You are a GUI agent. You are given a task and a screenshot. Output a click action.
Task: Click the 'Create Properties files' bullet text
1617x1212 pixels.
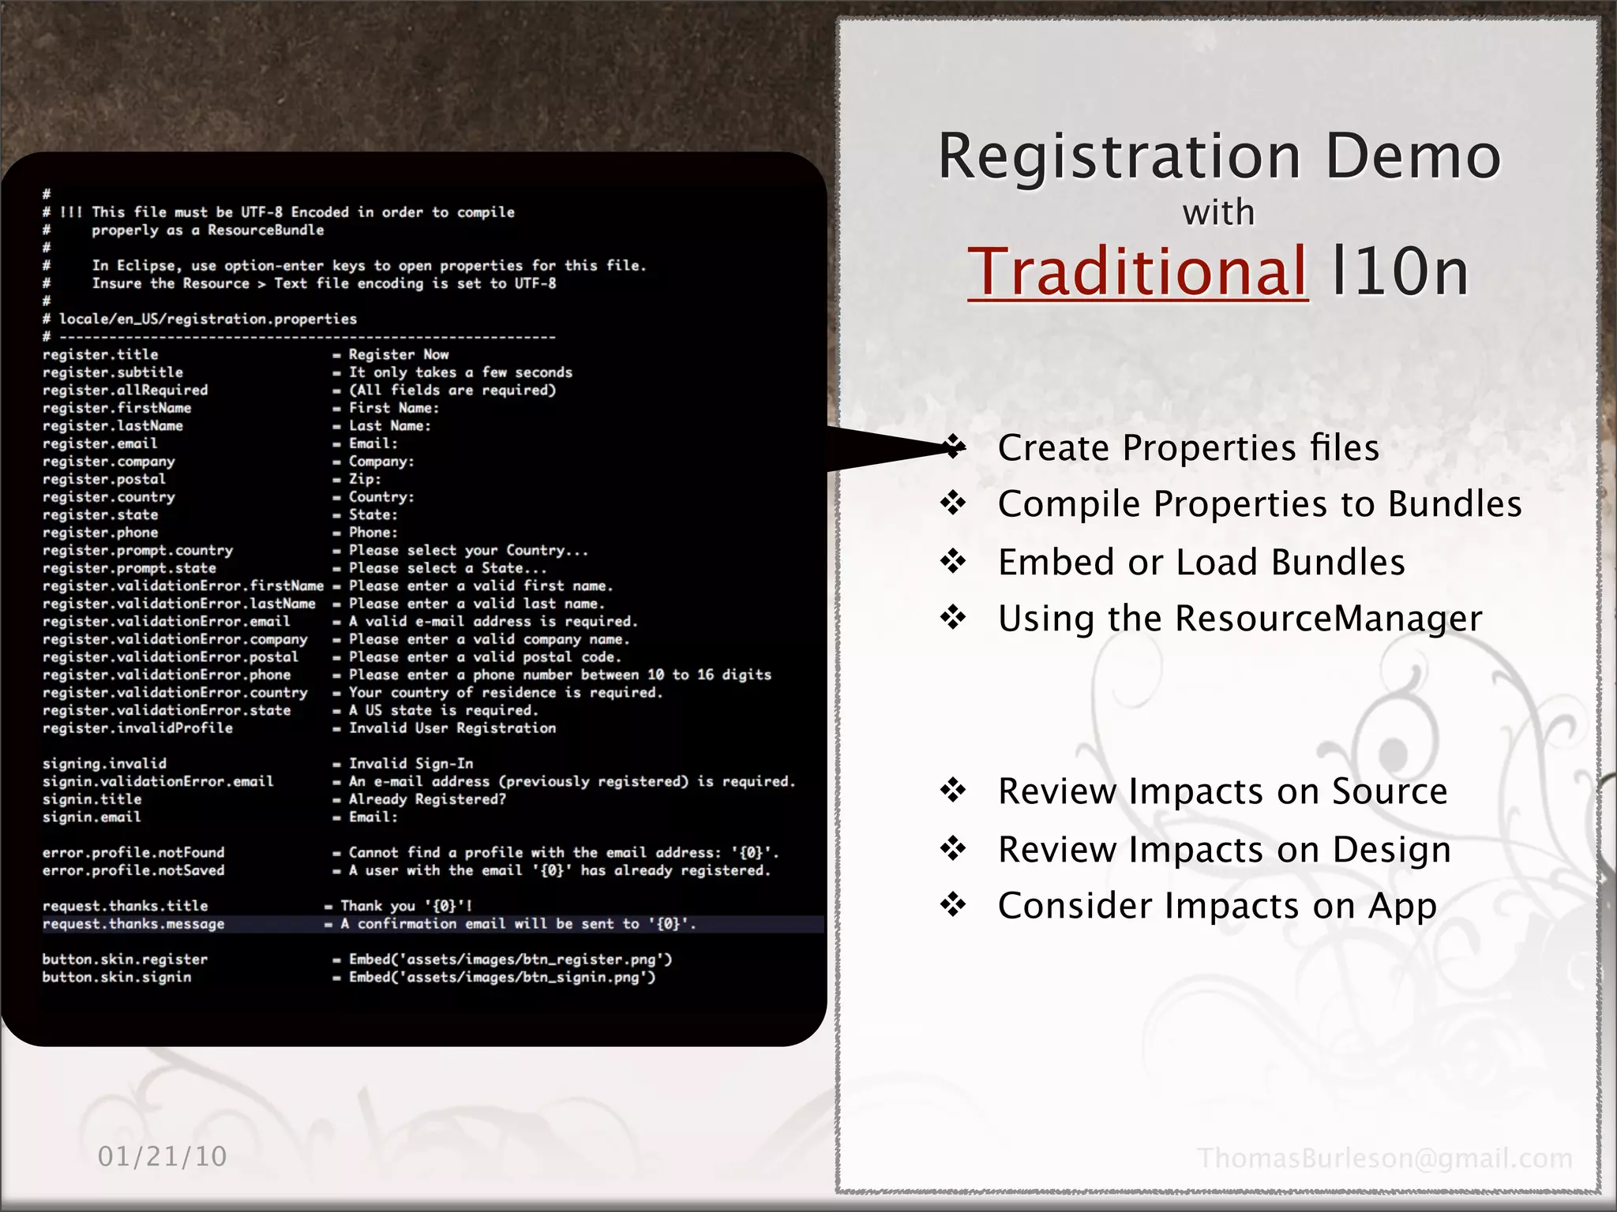click(1188, 448)
